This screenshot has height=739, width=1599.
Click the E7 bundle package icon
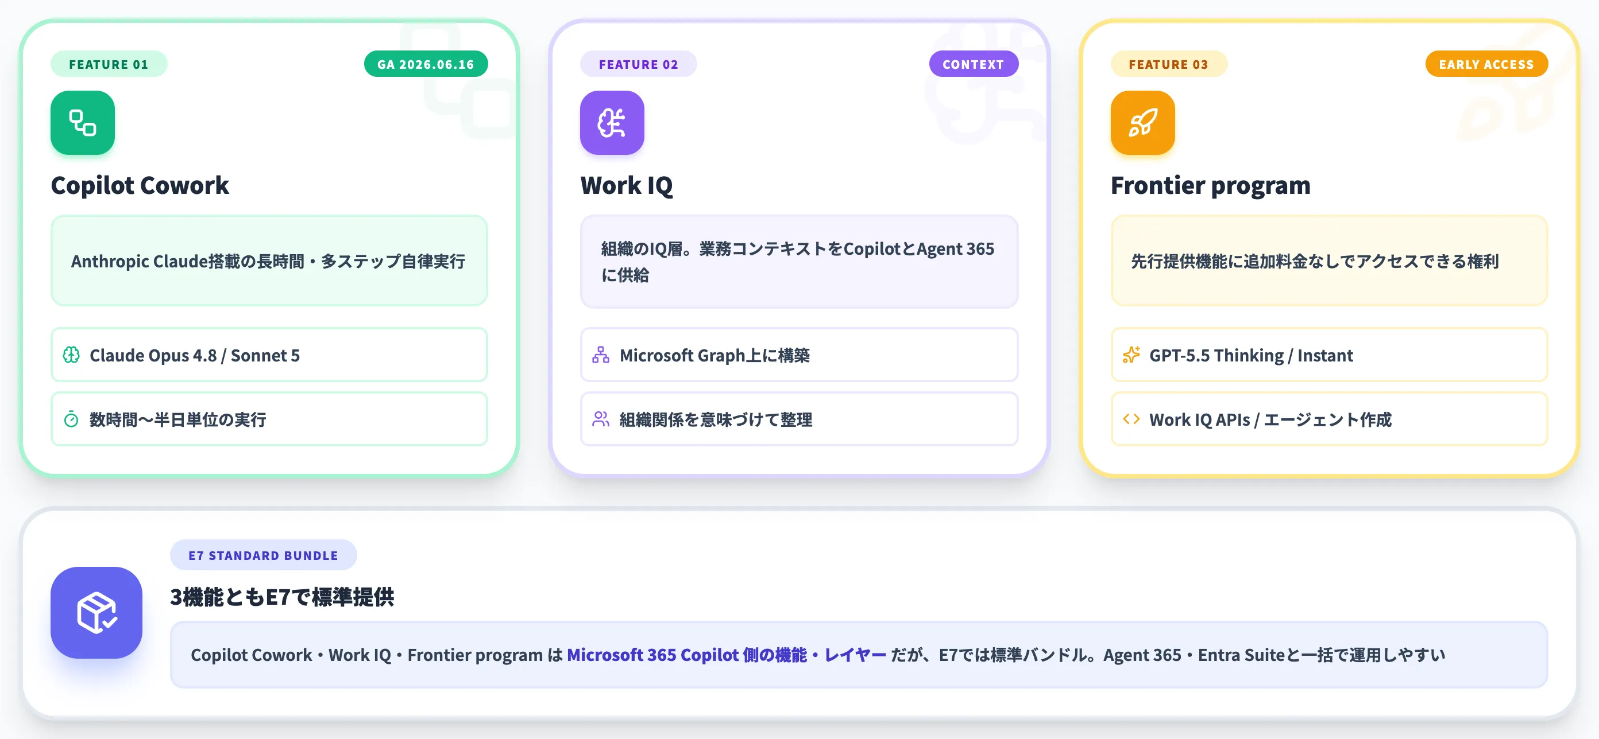click(96, 613)
